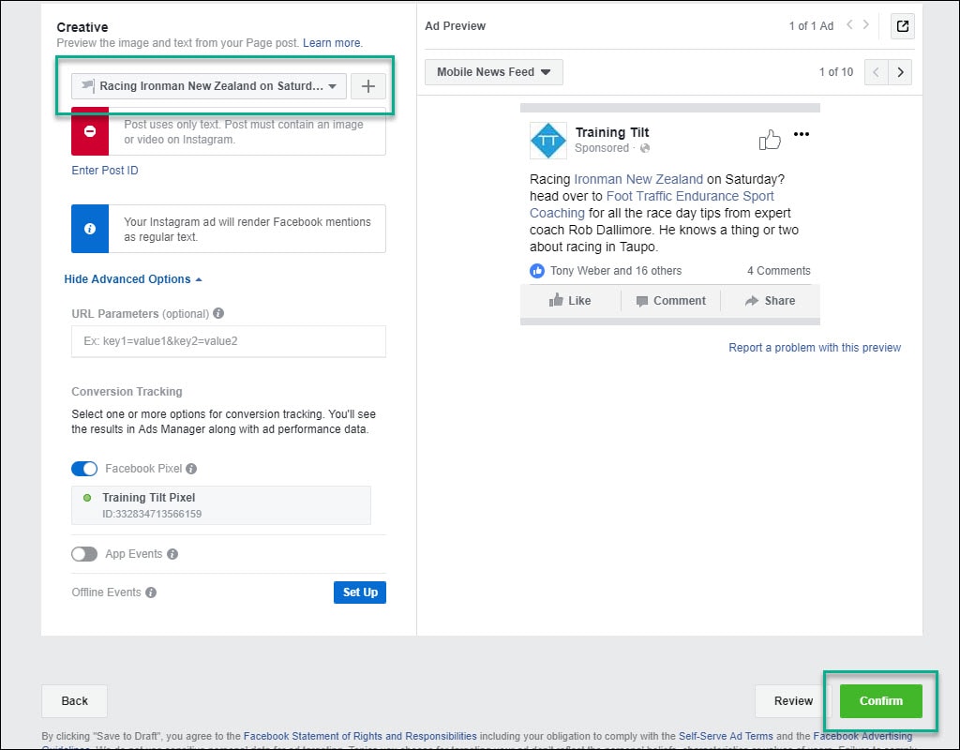Click the Training Tilt page name in preview

(612, 132)
